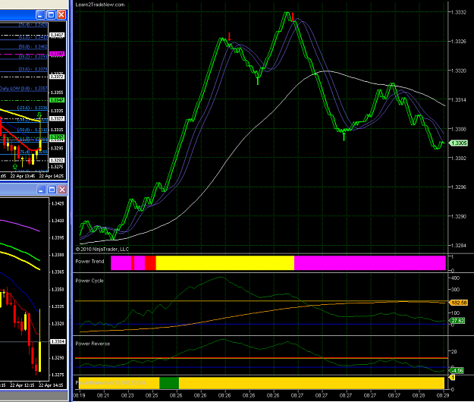Click the Learn2TradeNow.com chart title text
Viewport: 474px width, 402px height.
pos(100,5)
